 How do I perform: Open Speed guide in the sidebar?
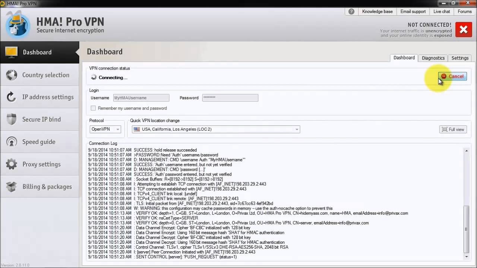(x=40, y=142)
